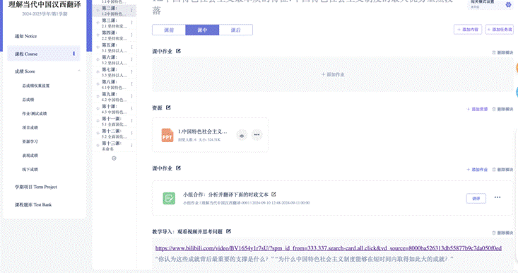The image size is (518, 273).
Task: Click the edit icon beside first 课中作业 heading
Action: click(x=178, y=51)
